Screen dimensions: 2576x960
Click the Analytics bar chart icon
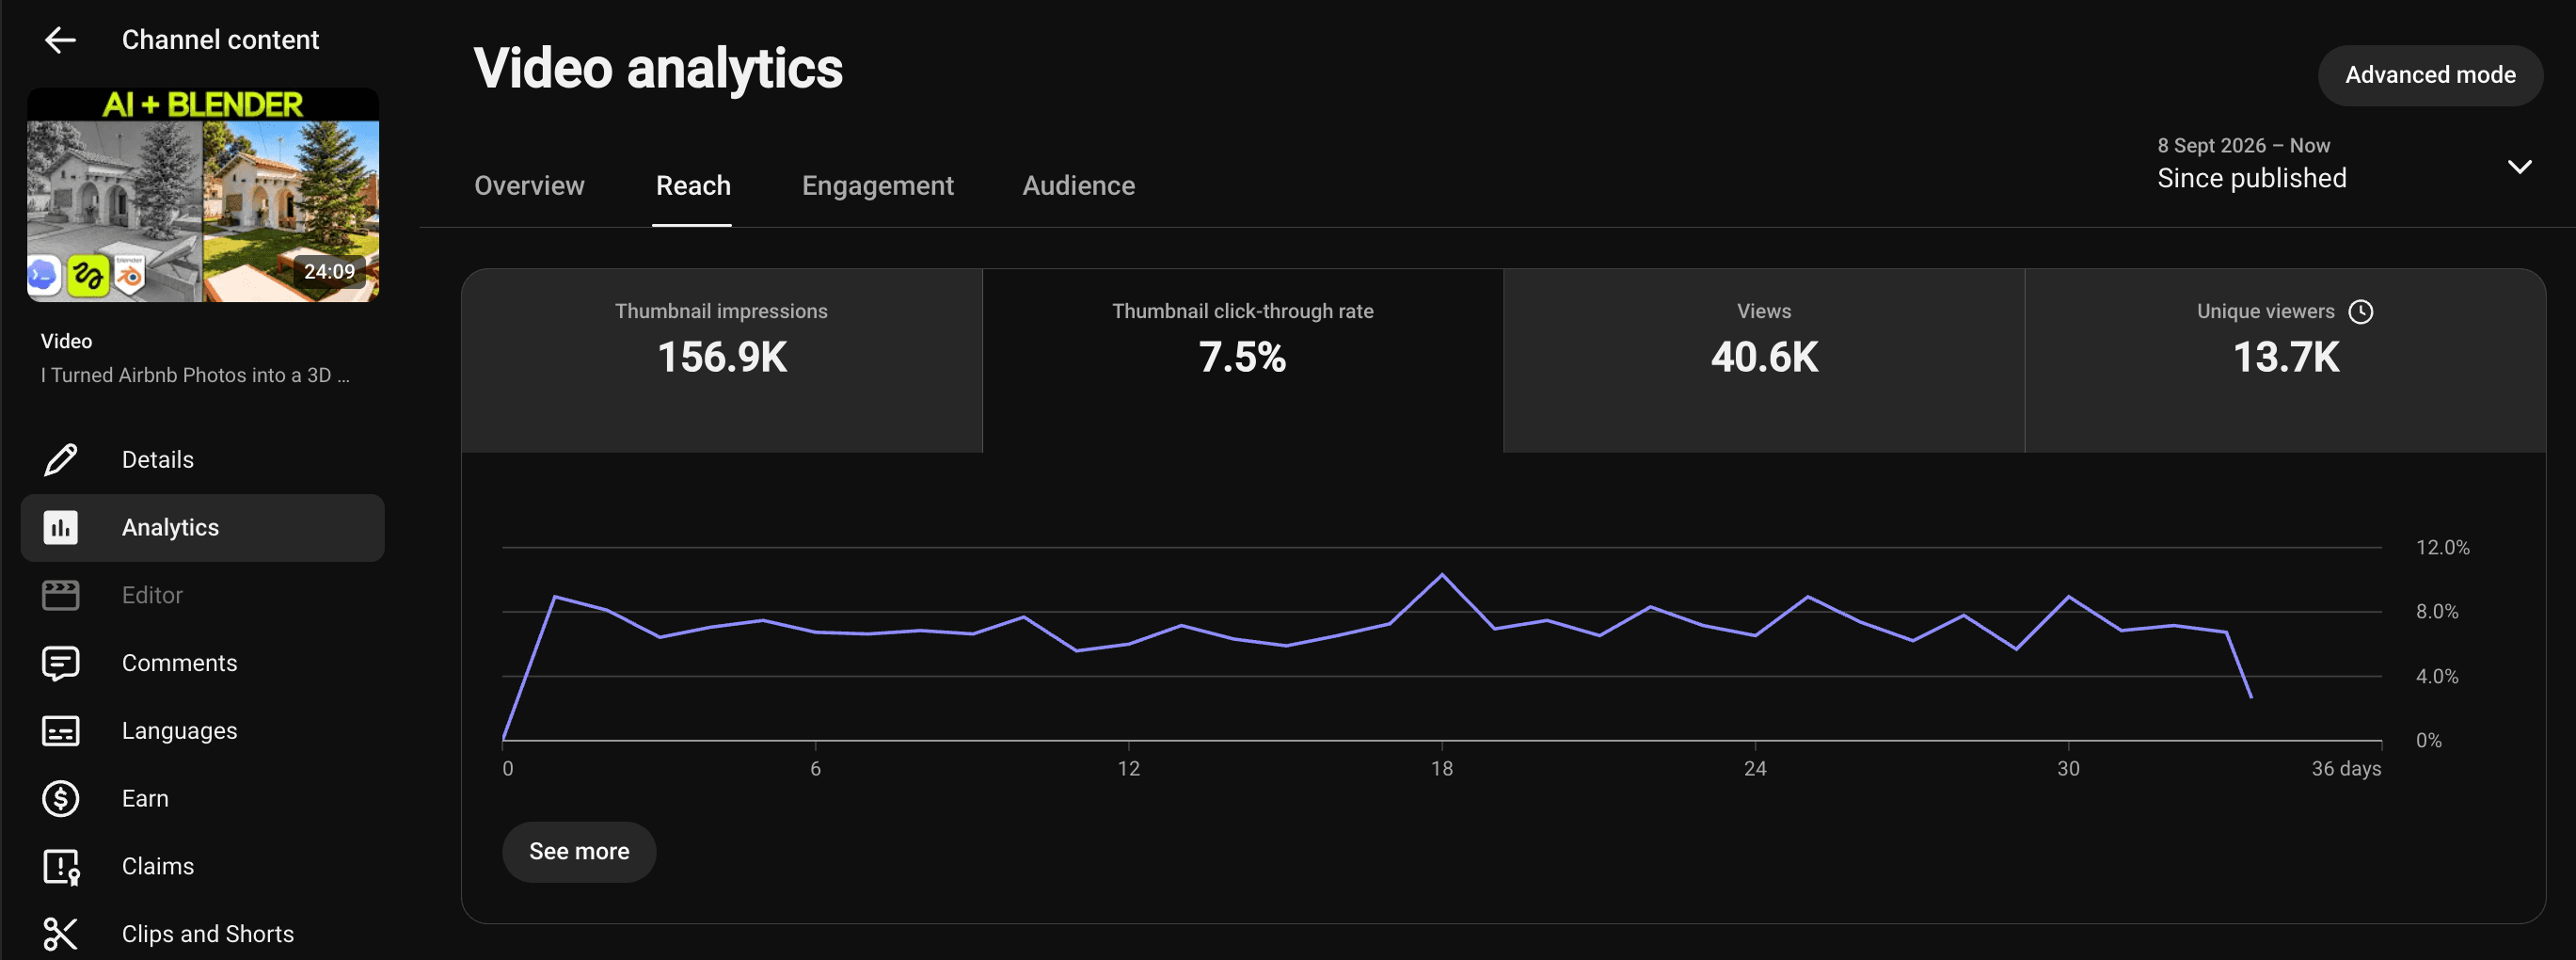[x=61, y=527]
